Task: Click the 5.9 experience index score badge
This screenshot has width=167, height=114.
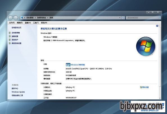Action: tap(68, 65)
